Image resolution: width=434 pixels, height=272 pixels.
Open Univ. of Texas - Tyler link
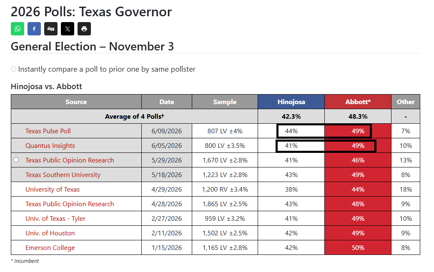(x=55, y=218)
